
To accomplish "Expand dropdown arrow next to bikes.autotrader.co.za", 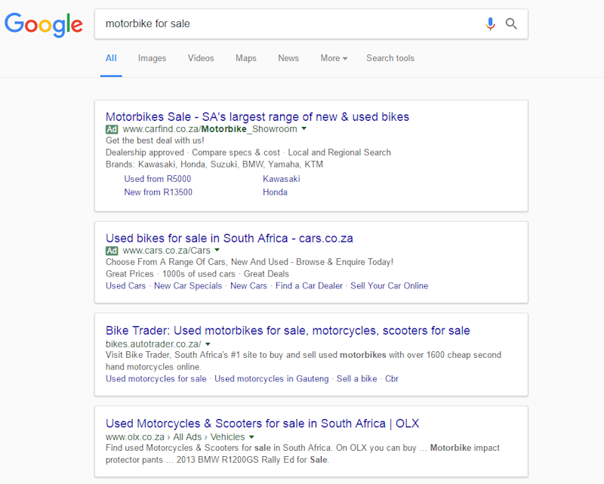I will [x=208, y=344].
